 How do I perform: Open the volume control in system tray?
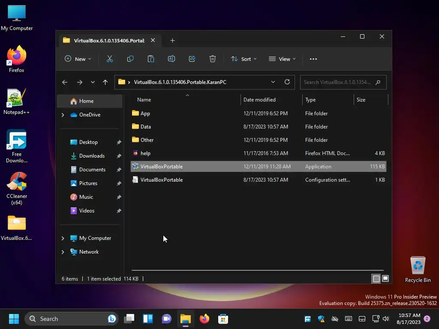point(386,319)
